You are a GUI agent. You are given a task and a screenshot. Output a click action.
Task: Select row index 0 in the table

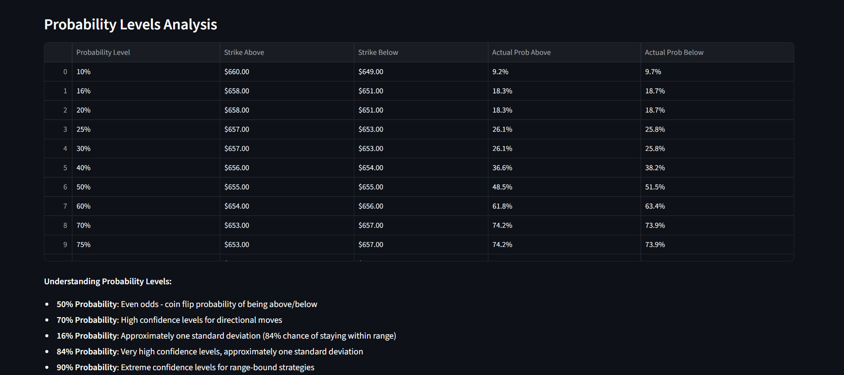click(x=65, y=72)
